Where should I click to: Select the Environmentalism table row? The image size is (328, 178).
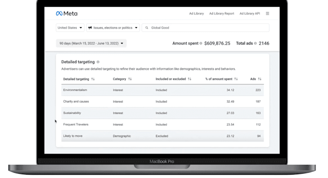162,90
